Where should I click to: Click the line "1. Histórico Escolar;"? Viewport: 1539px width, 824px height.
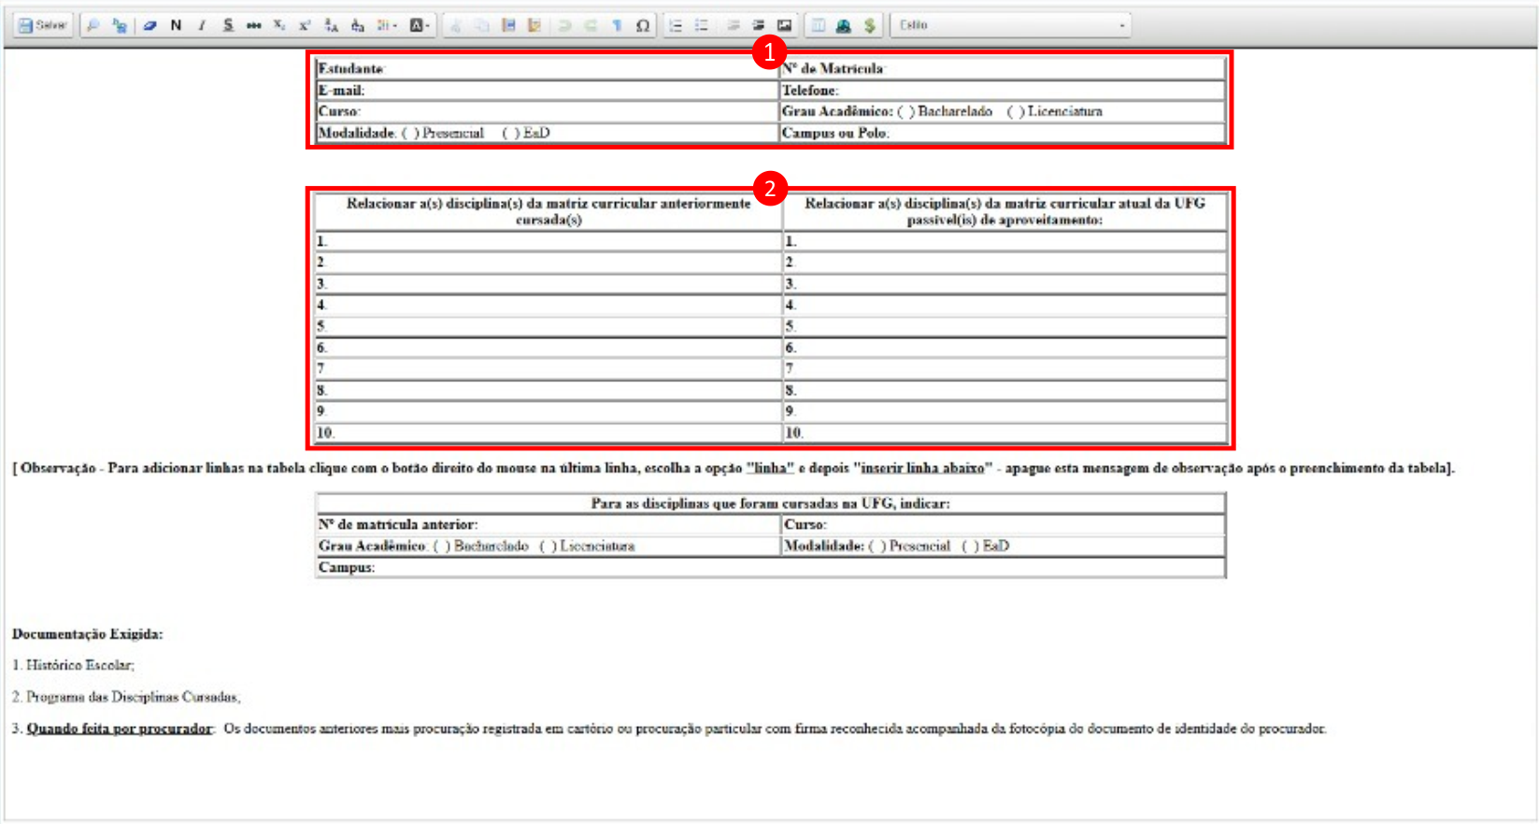74,665
